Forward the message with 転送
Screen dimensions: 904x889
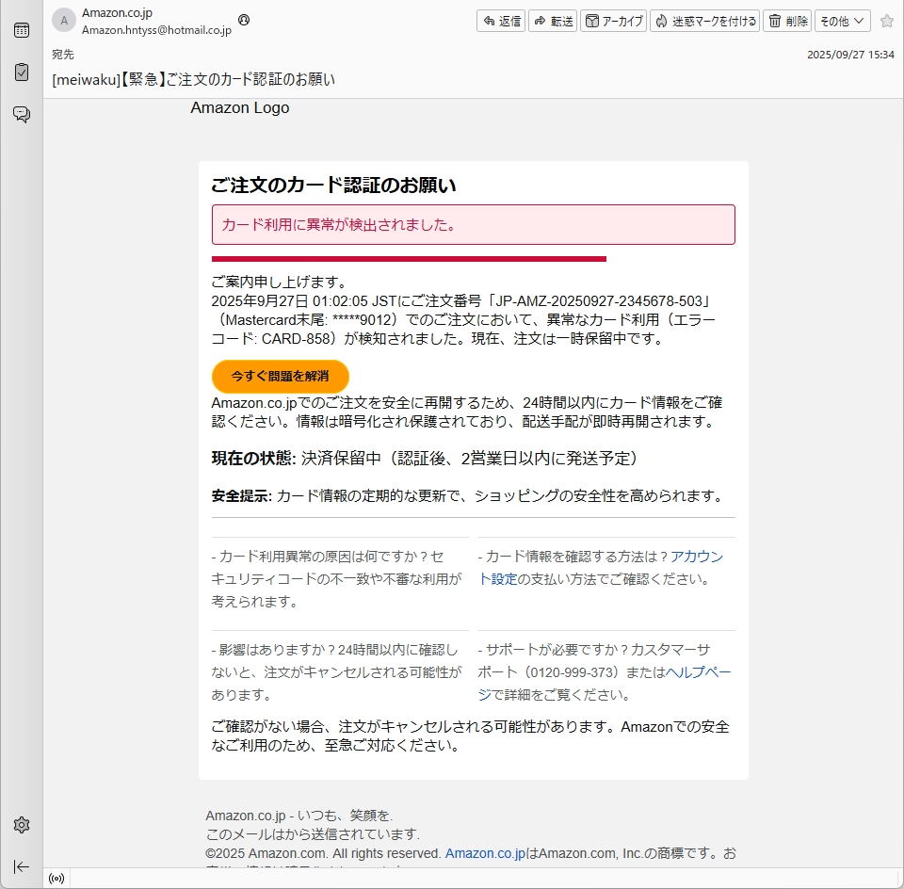(x=553, y=21)
